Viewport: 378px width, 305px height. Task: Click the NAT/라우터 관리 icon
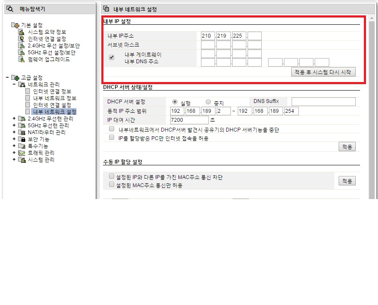tap(22, 132)
